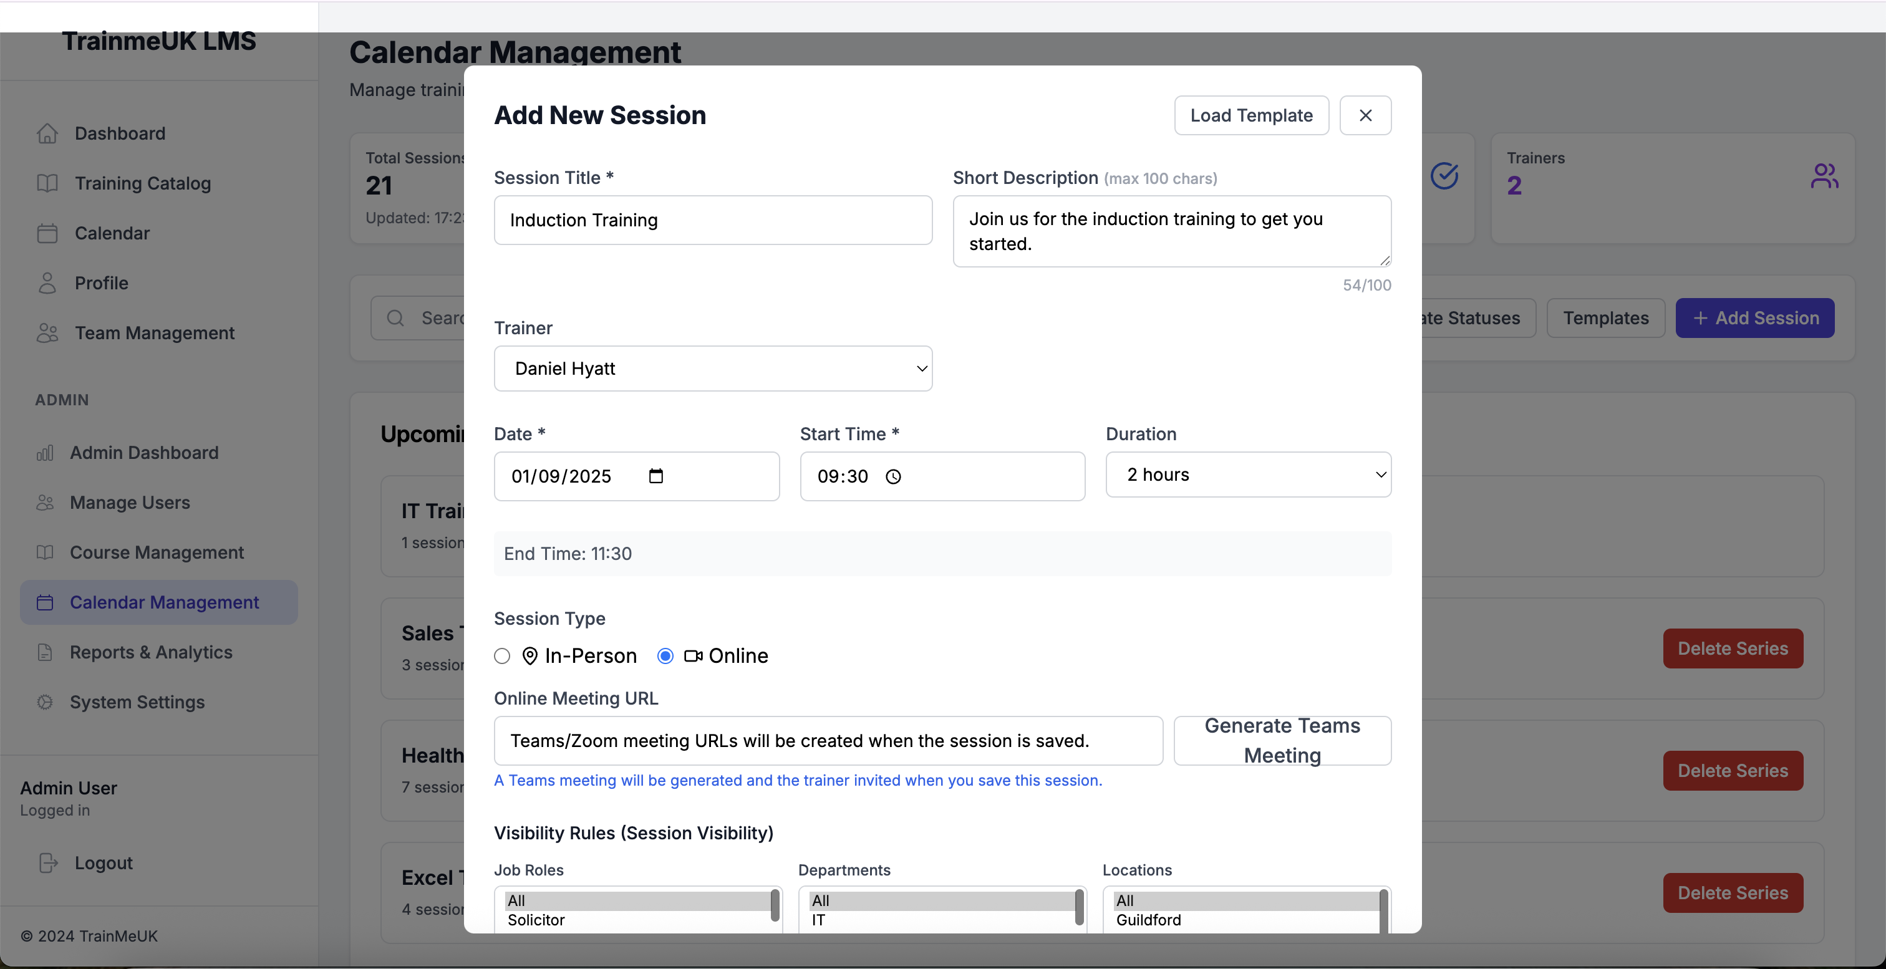Viewport: 1886px width, 969px height.
Task: Click the Reports & Analytics document icon
Action: pyautogui.click(x=45, y=652)
